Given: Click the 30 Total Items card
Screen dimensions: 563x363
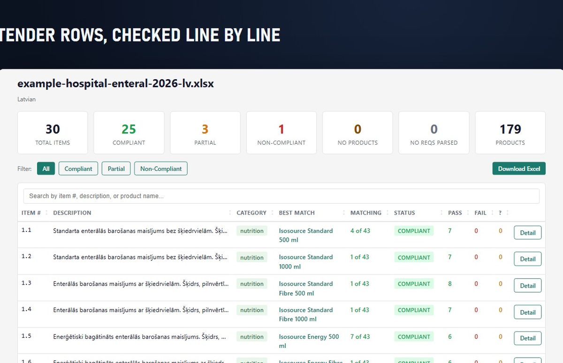Looking at the screenshot, I should coord(53,133).
